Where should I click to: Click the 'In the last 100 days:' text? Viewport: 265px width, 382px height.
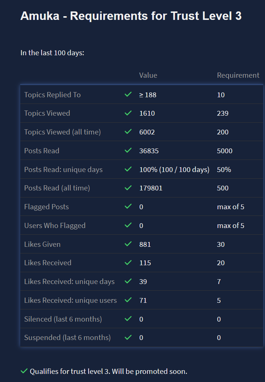pos(52,53)
